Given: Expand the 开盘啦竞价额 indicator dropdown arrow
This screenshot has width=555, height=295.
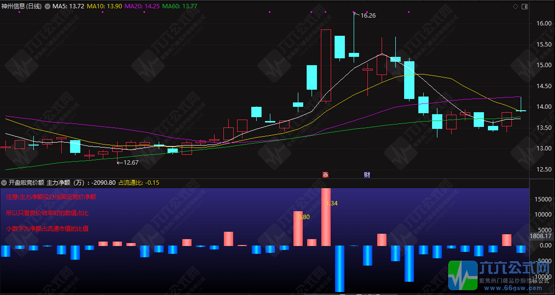Looking at the screenshot, I should pyautogui.click(x=4, y=183).
